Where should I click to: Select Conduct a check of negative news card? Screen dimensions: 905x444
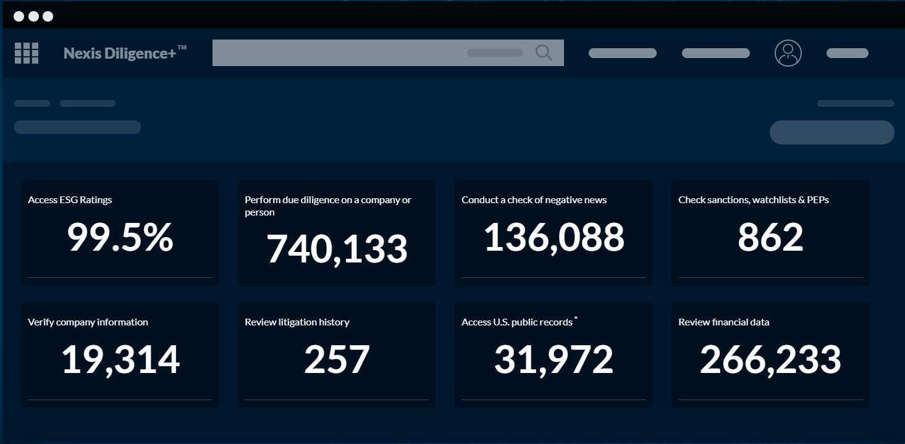(554, 233)
